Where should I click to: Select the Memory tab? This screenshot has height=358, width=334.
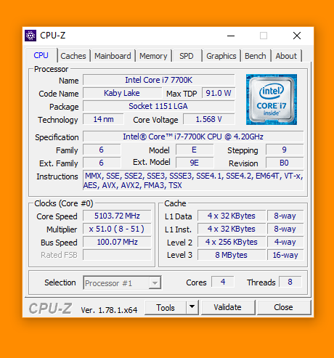[153, 56]
